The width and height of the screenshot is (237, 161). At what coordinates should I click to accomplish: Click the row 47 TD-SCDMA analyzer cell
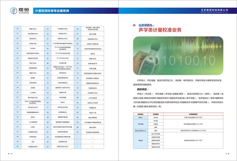coord(62,58)
